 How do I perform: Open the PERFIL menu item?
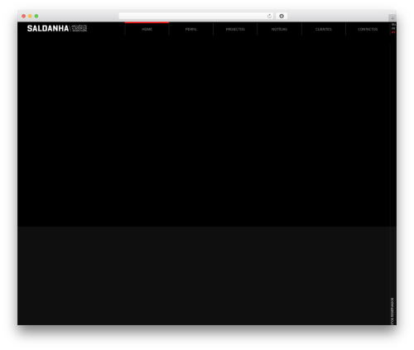pyautogui.click(x=191, y=29)
